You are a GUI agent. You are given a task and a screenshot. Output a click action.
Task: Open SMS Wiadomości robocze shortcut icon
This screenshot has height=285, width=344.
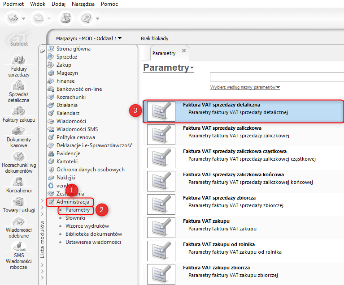point(19,247)
